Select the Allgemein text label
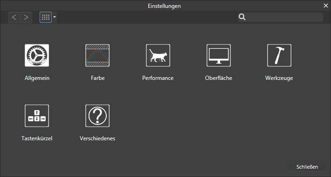The image size is (331, 177). tap(37, 78)
